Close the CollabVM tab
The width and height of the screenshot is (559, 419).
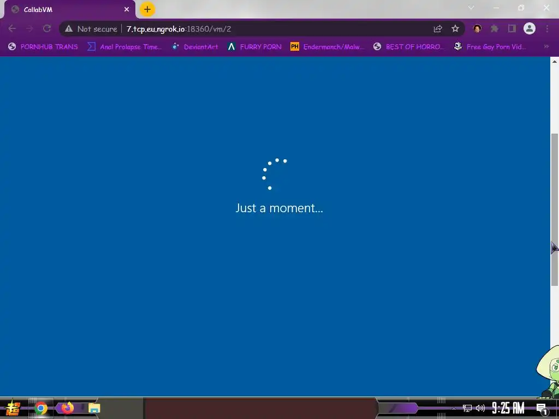tap(127, 10)
